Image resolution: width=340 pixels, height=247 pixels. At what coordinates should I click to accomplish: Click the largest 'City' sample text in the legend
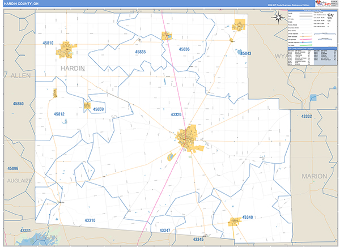(x=331, y=15)
